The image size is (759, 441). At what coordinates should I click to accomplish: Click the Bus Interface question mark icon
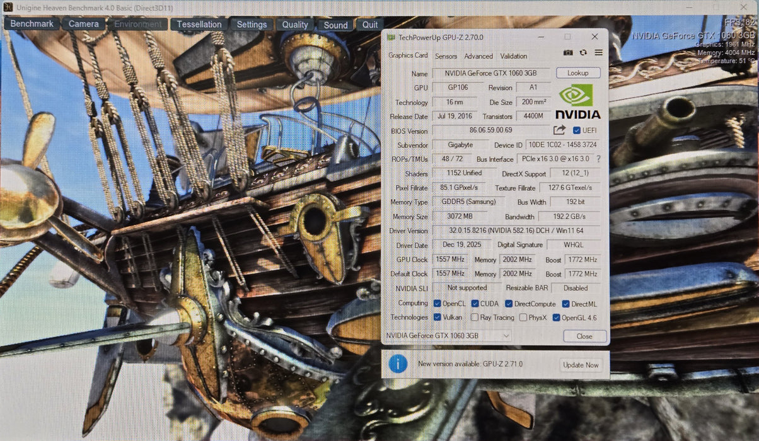(x=598, y=159)
